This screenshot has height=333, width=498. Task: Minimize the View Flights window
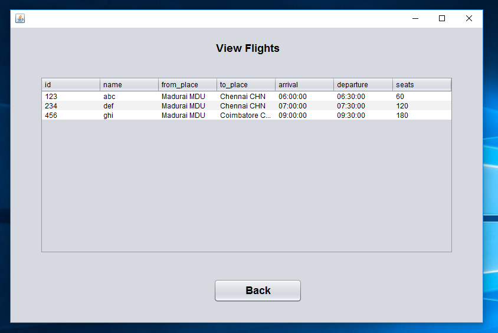(415, 18)
